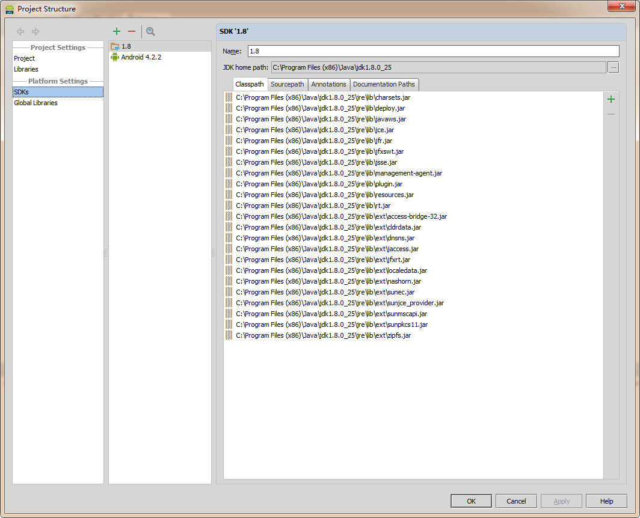Screen dimensions: 640x518
Task: Add a new SDK with green plus
Action: click(x=117, y=31)
